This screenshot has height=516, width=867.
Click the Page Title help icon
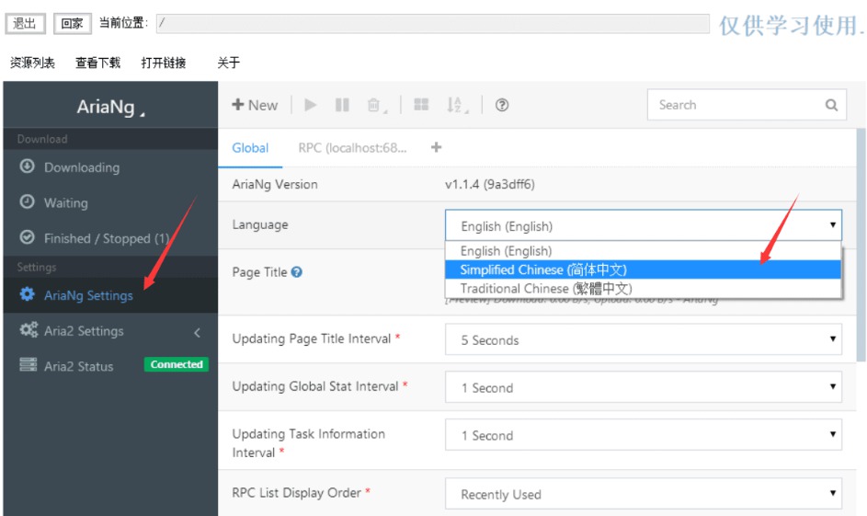point(297,272)
